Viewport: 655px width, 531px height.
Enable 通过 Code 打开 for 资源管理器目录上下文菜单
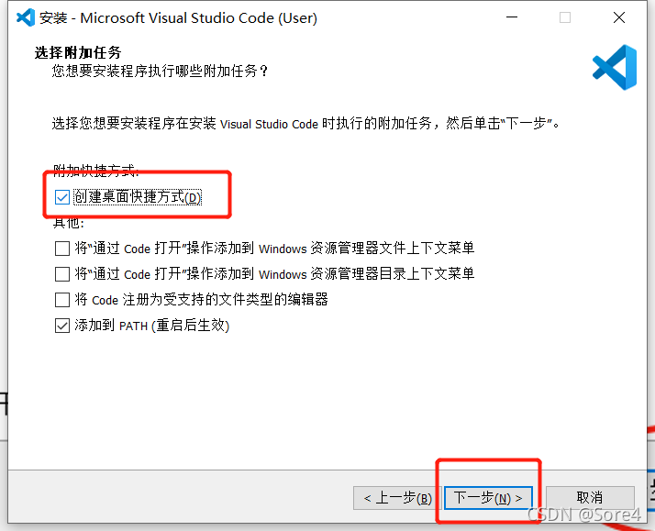pyautogui.click(x=62, y=274)
